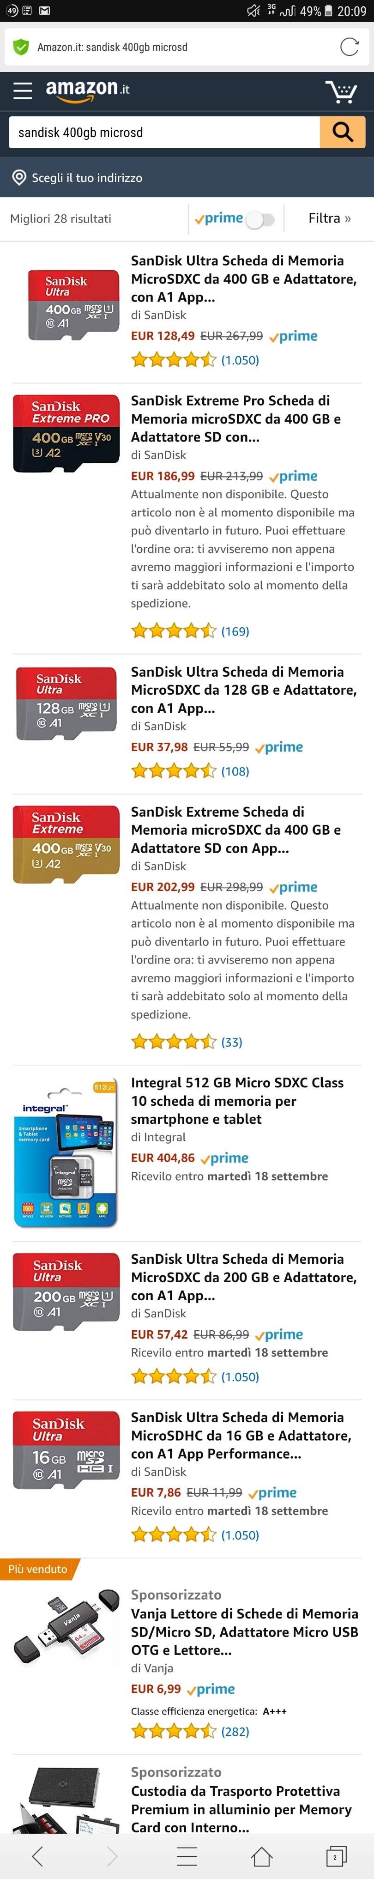Open the shopping cart

(340, 91)
